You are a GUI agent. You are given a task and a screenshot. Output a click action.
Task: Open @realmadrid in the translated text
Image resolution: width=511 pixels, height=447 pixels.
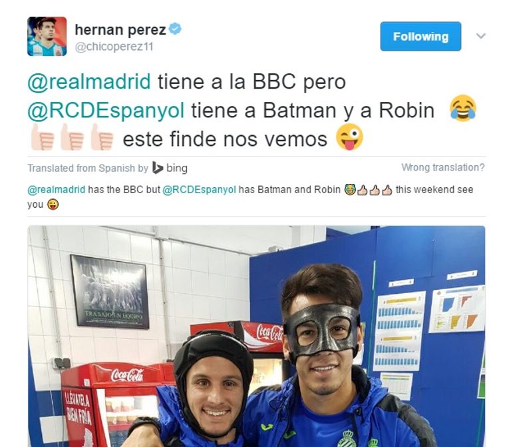tap(57, 190)
